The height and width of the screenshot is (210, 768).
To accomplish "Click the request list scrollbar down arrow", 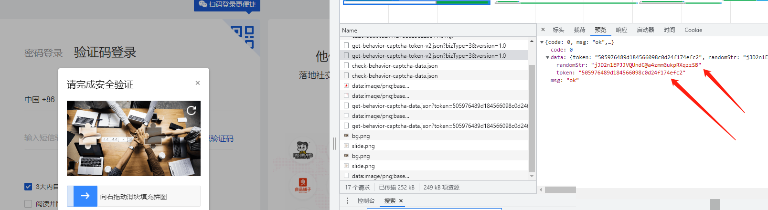I will 532,177.
